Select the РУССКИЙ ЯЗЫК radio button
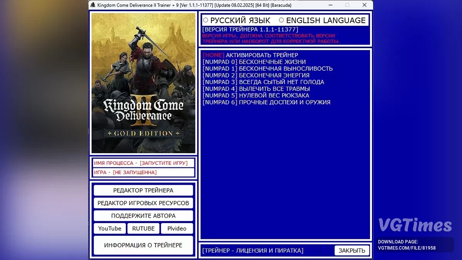The image size is (462, 260). [x=206, y=20]
